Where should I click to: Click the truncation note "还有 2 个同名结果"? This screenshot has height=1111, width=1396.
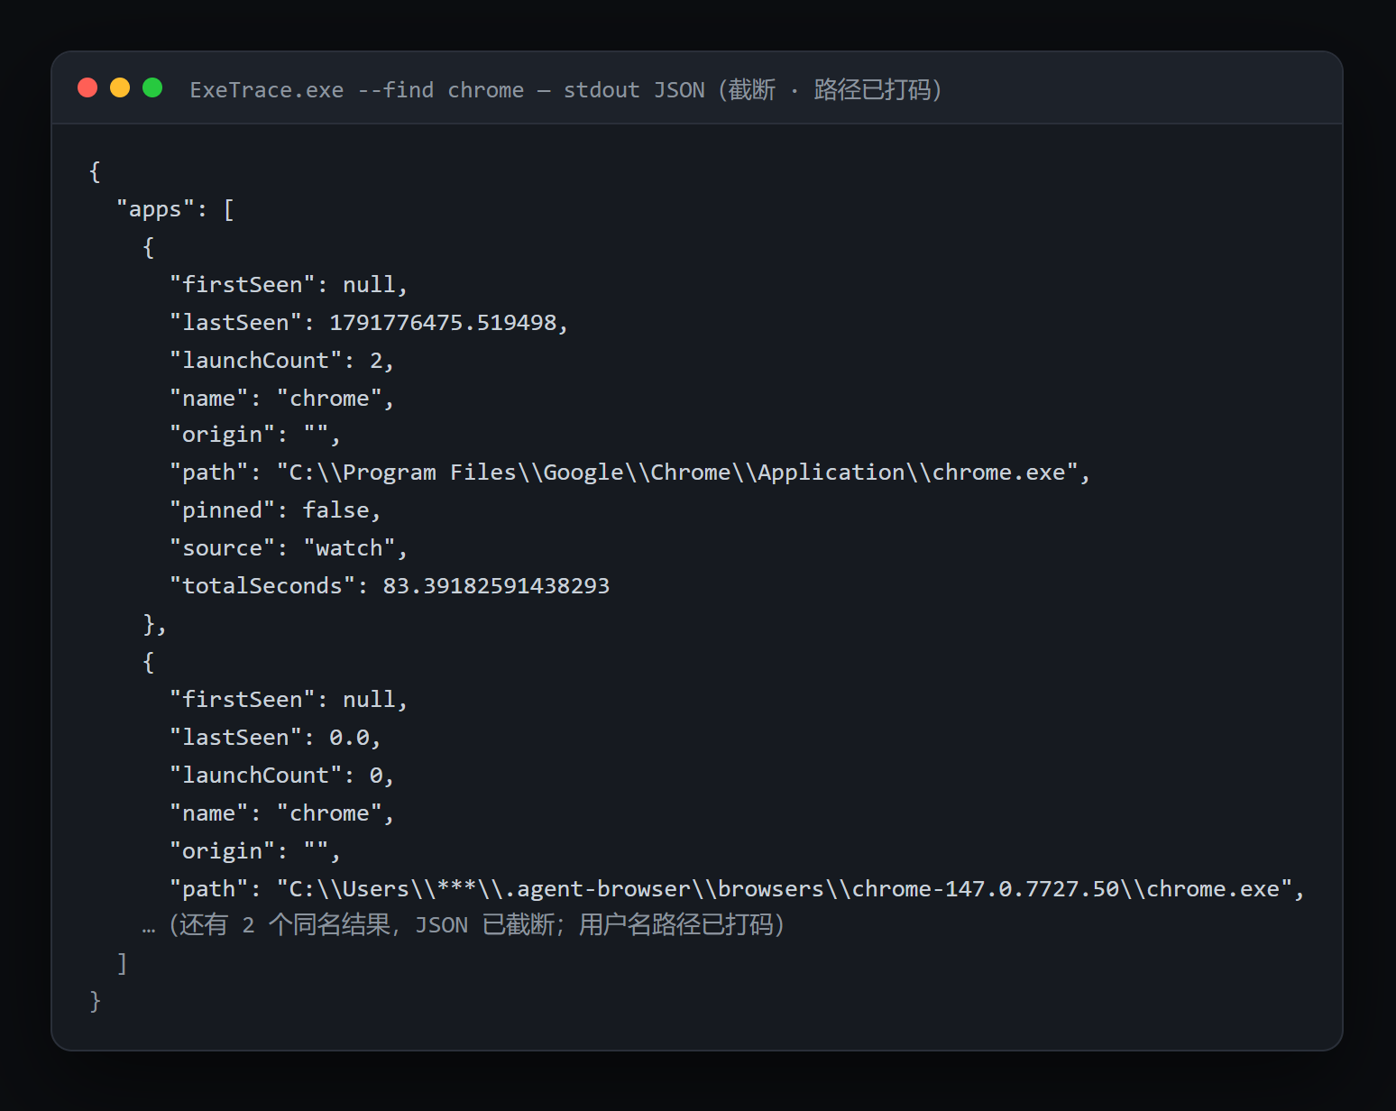click(285, 925)
